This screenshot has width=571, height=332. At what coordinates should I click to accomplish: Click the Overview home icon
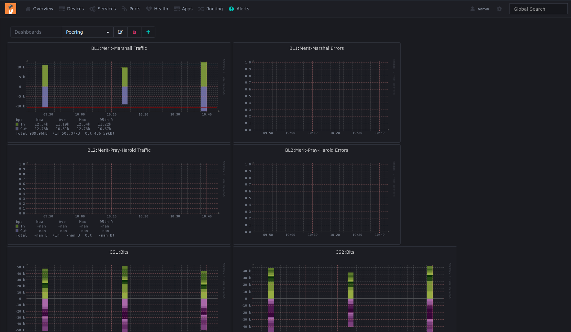pos(28,9)
